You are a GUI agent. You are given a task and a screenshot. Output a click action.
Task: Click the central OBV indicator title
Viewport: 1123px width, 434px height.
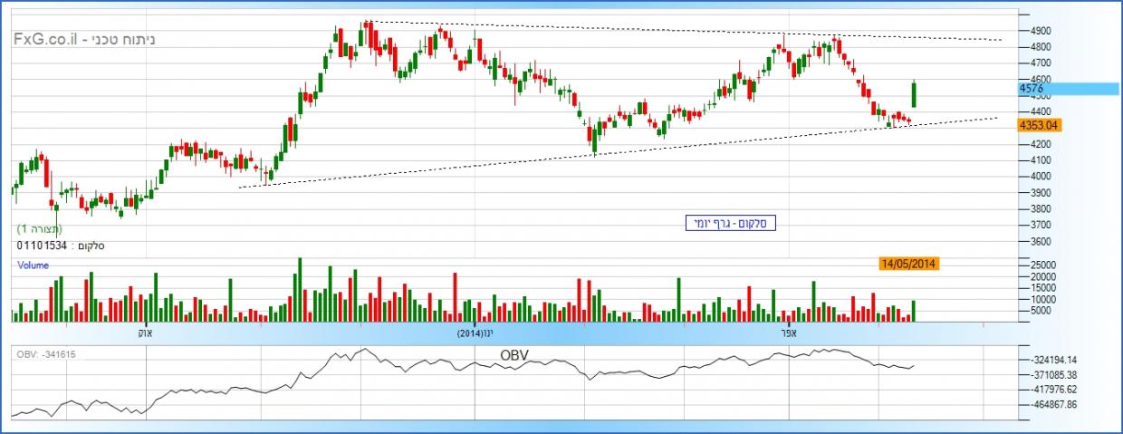(514, 355)
